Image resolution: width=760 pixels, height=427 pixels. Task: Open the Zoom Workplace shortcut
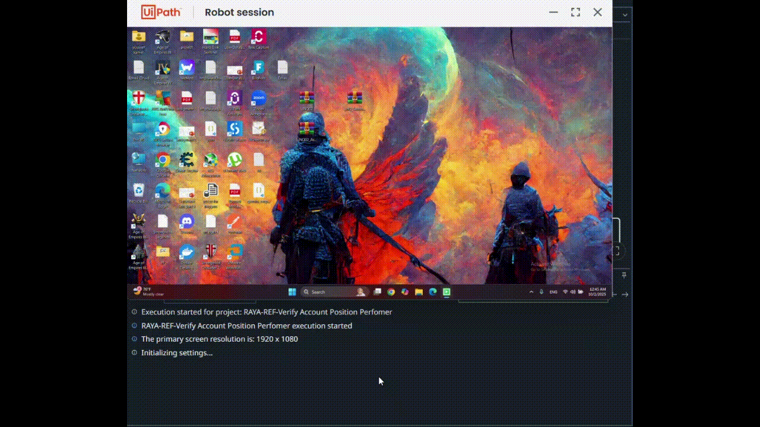tap(258, 101)
